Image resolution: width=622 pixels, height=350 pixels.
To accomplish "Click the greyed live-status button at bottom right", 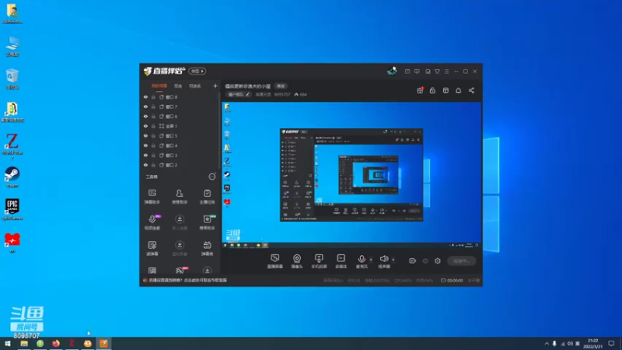I will [461, 261].
